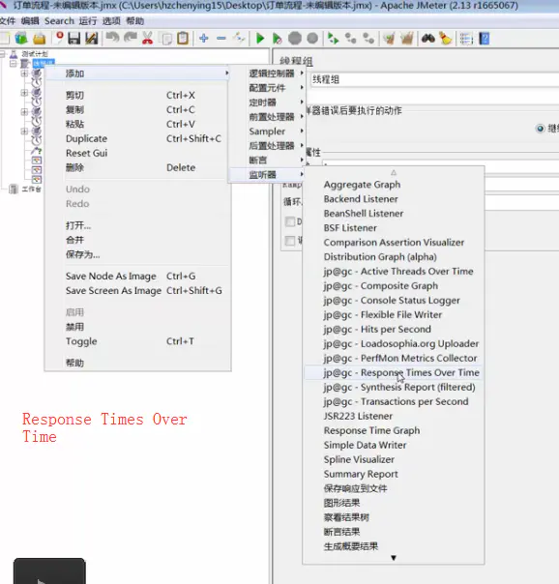
Task: Open the Function Helper dialog icon
Action: pos(466,39)
